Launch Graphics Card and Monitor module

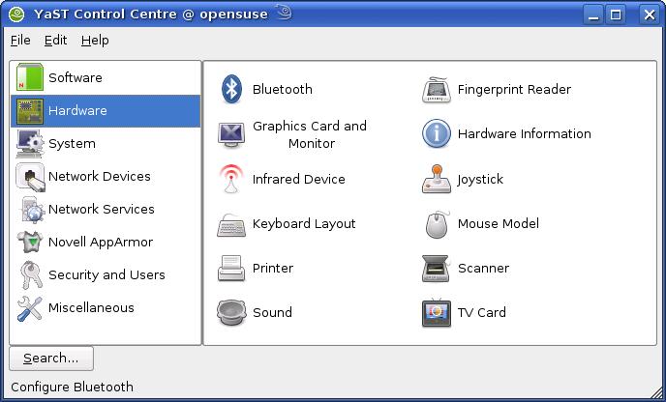pyautogui.click(x=231, y=134)
